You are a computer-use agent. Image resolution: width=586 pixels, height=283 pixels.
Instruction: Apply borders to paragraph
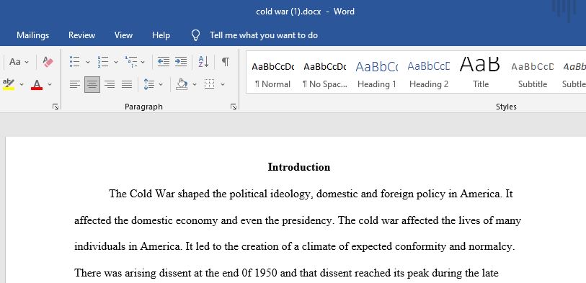point(210,84)
